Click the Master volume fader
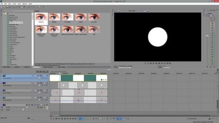This screenshot has height=123, width=219. pyautogui.click(x=207, y=36)
